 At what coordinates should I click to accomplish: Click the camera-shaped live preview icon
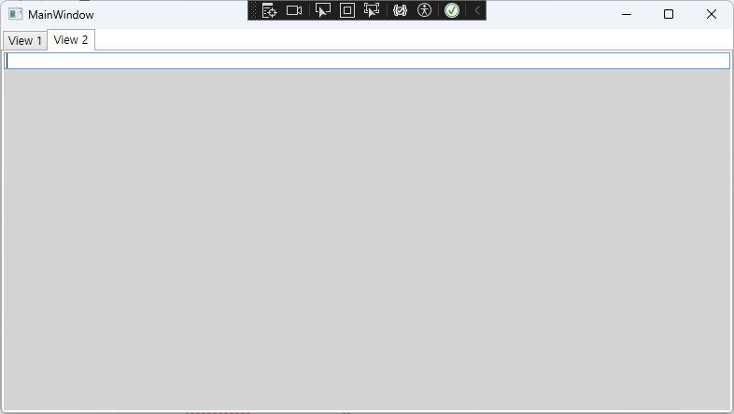click(x=294, y=10)
